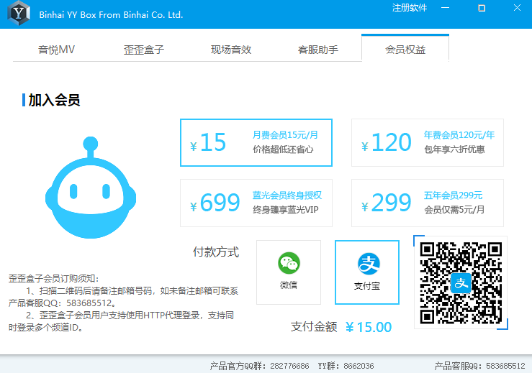Screen dimensions: 532x373
Task: Select the 会员权益 tab
Action: coord(405,50)
